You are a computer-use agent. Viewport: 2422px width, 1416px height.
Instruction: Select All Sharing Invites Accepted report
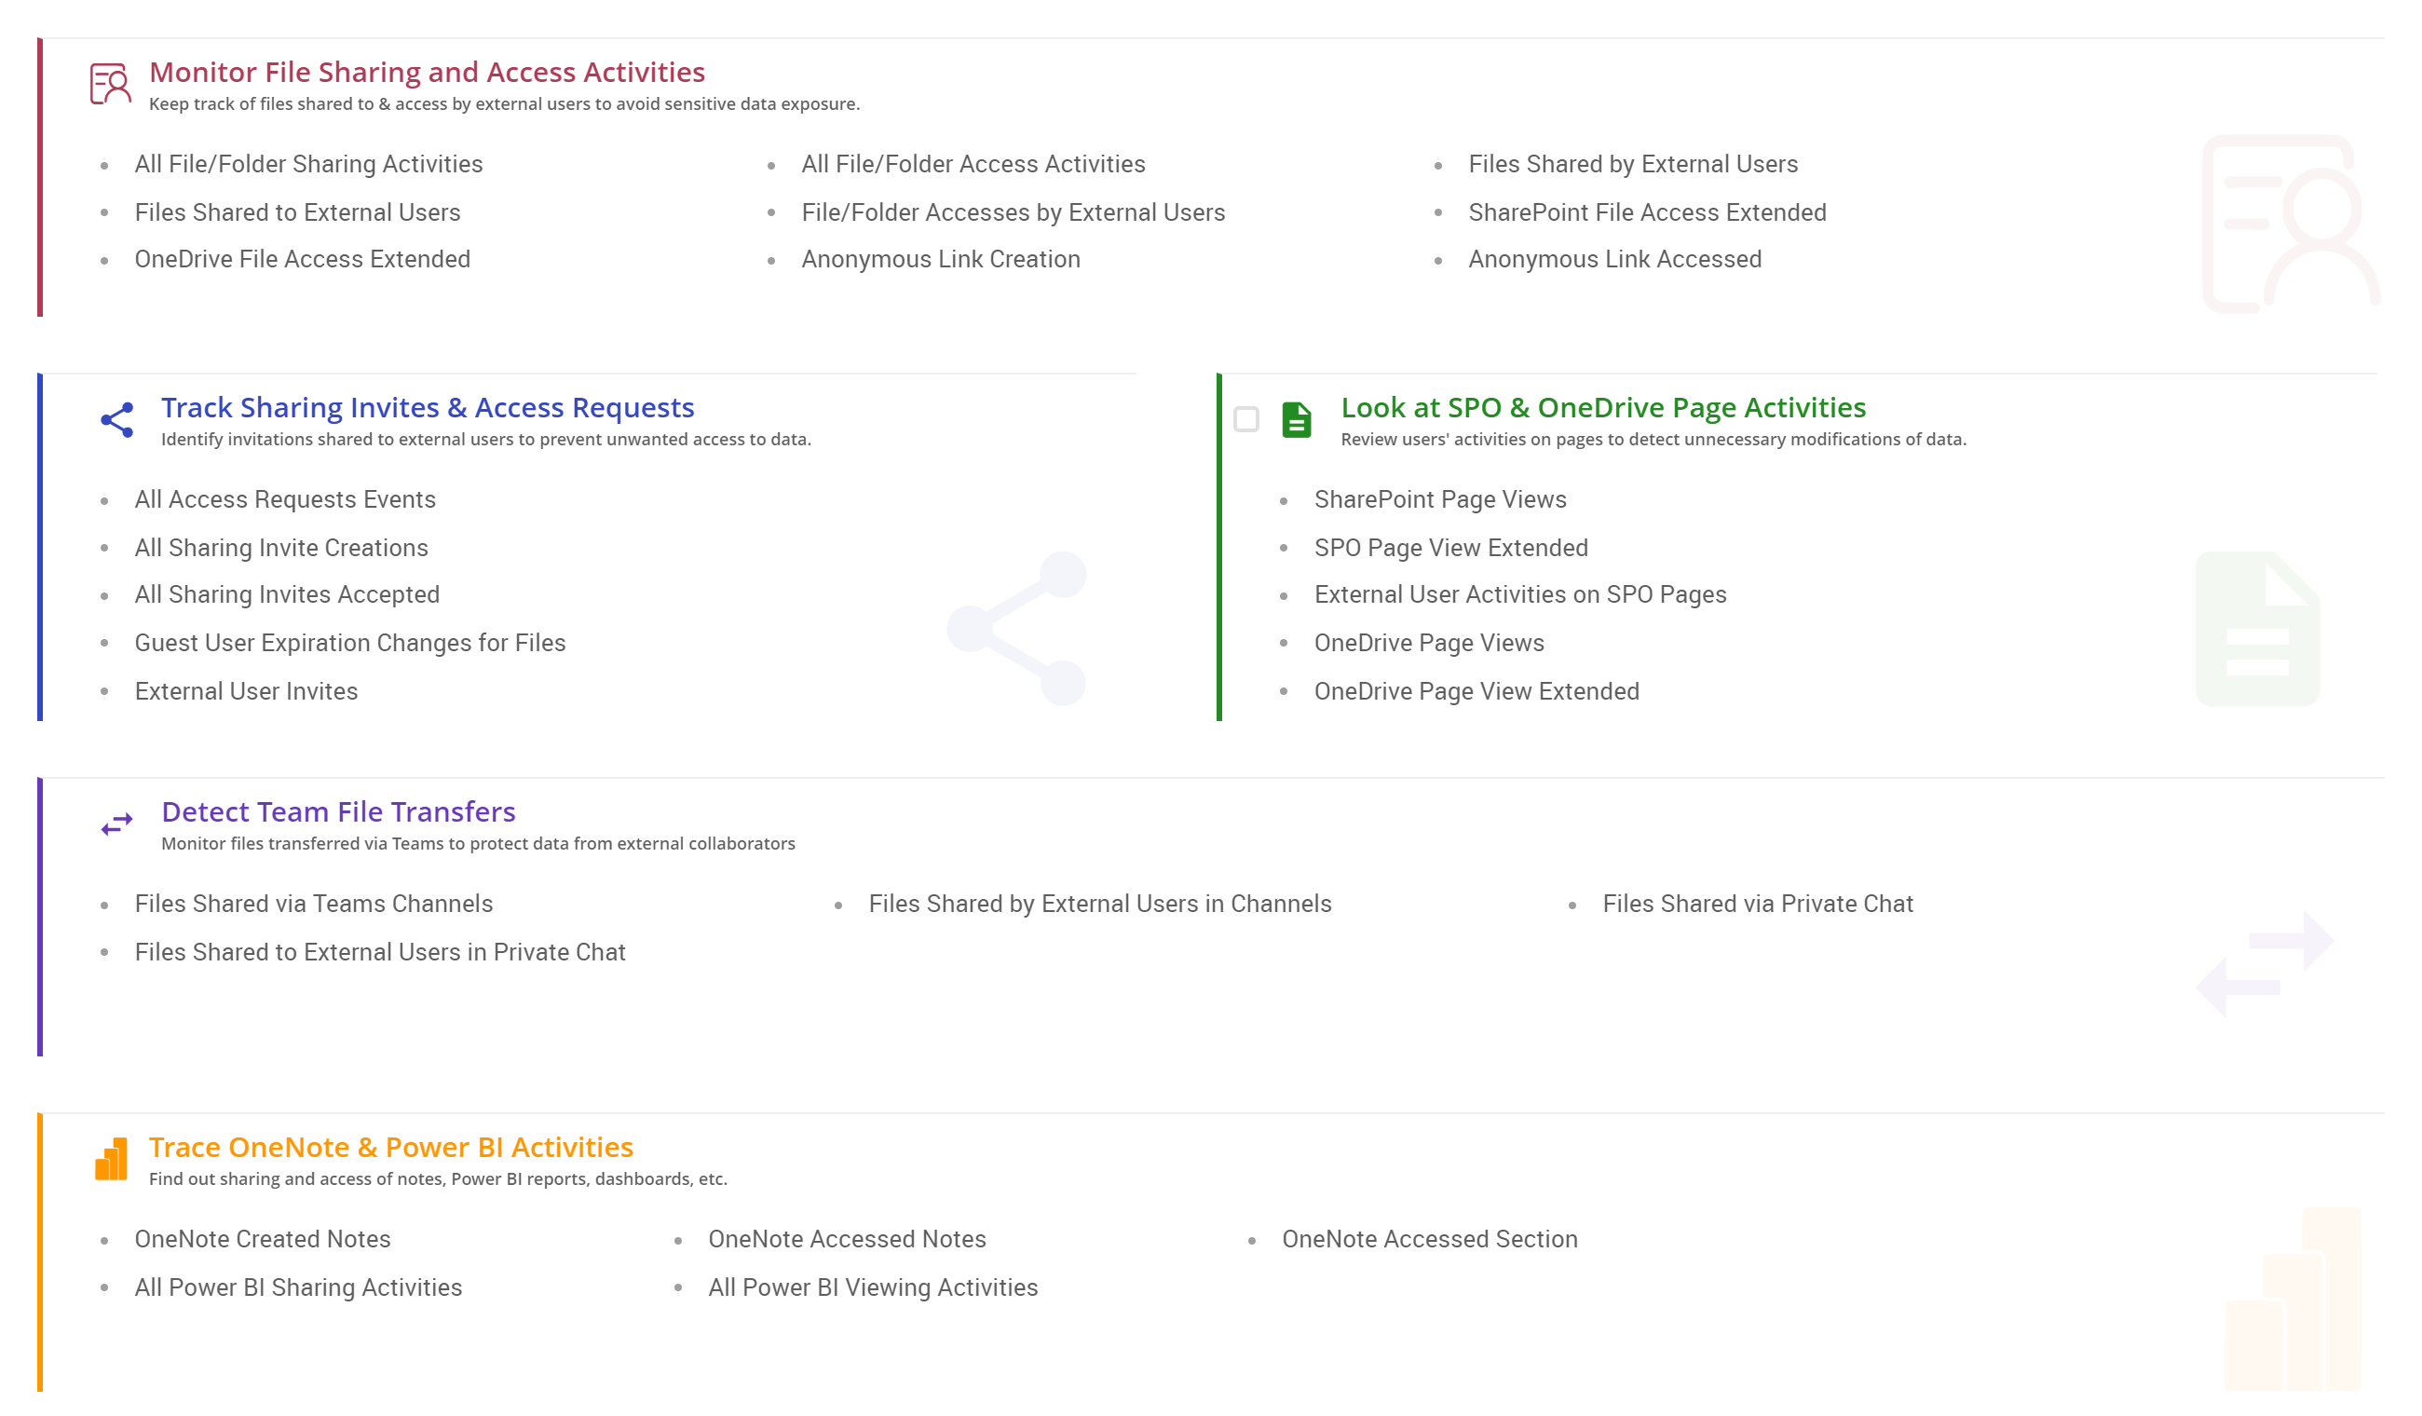click(x=286, y=595)
